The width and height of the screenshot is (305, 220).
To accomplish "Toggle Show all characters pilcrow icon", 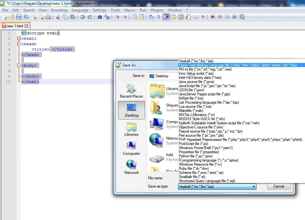I will tap(159, 17).
